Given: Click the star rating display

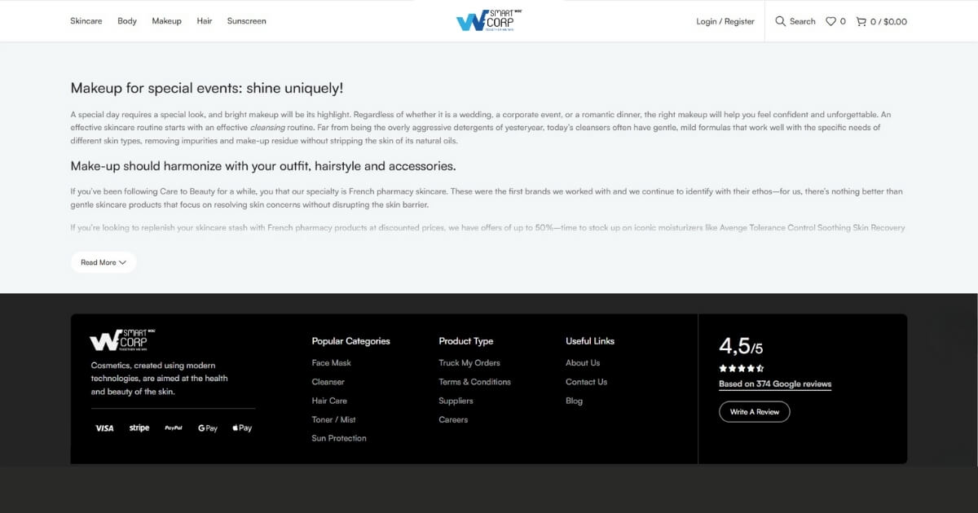Looking at the screenshot, I should click(x=741, y=368).
